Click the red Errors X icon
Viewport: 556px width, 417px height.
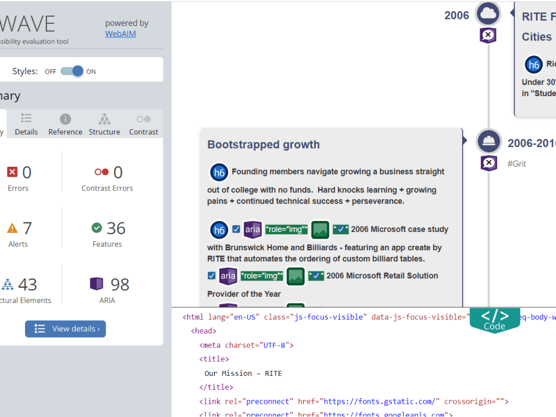pyautogui.click(x=12, y=172)
